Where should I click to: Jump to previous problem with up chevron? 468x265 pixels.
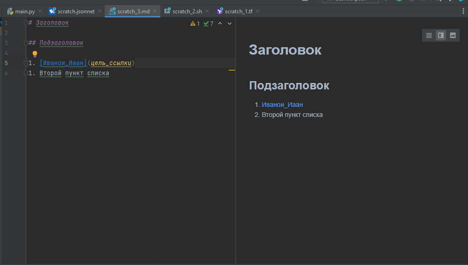point(220,23)
